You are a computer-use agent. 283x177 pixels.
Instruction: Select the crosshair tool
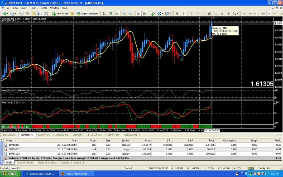[x=183, y=14]
